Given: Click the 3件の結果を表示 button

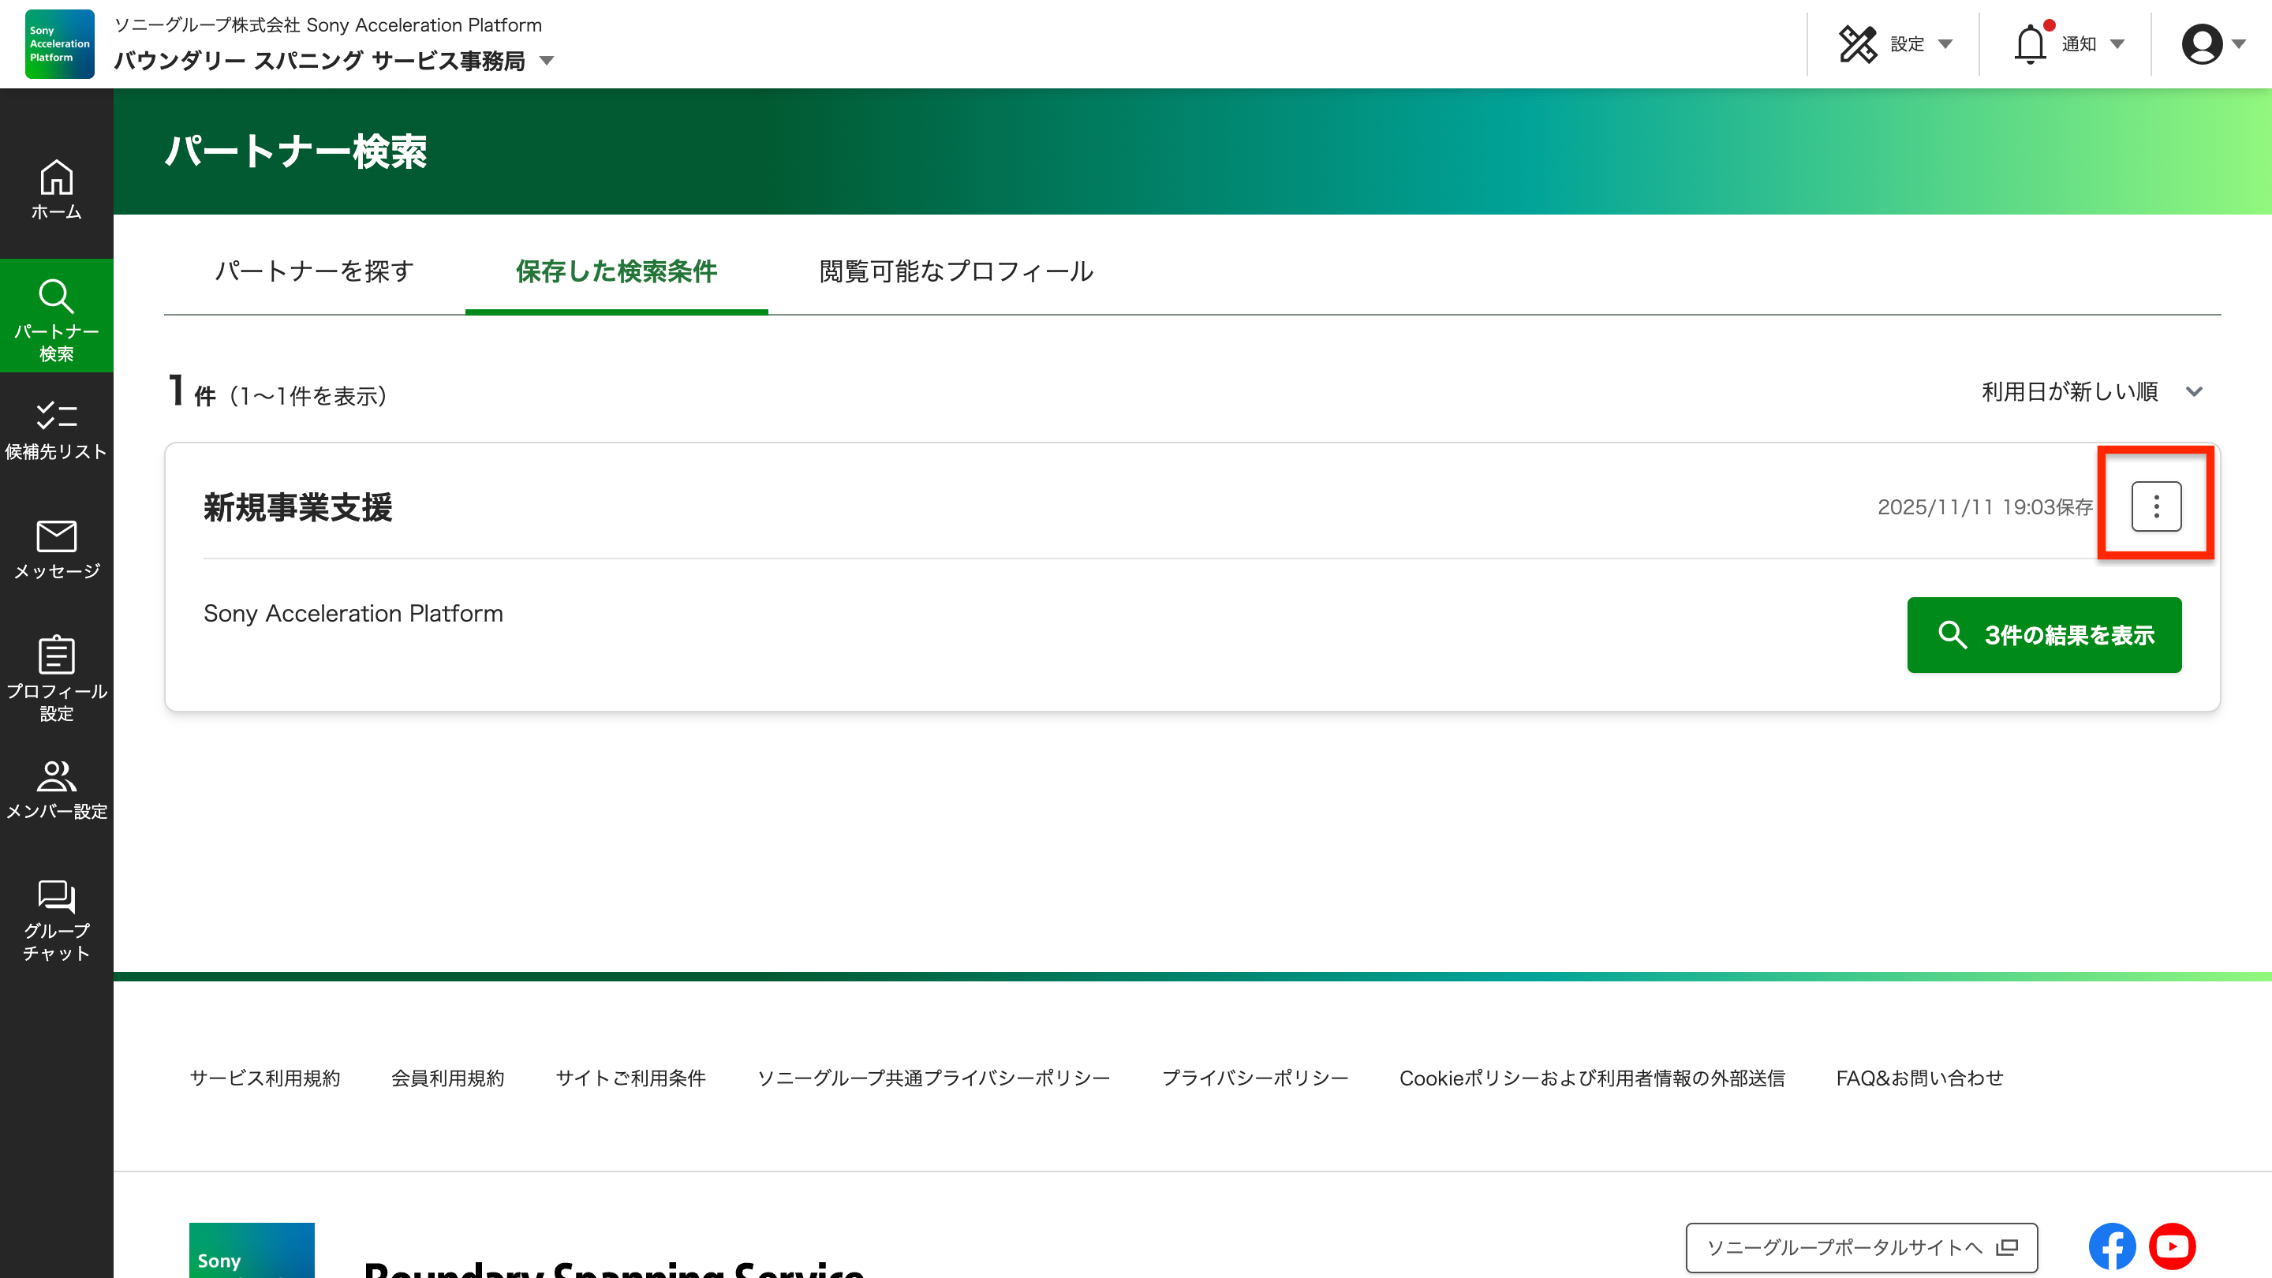Looking at the screenshot, I should pyautogui.click(x=2045, y=635).
